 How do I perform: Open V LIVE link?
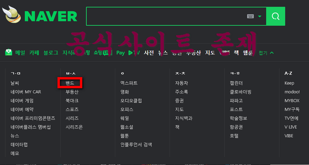pos(291,127)
